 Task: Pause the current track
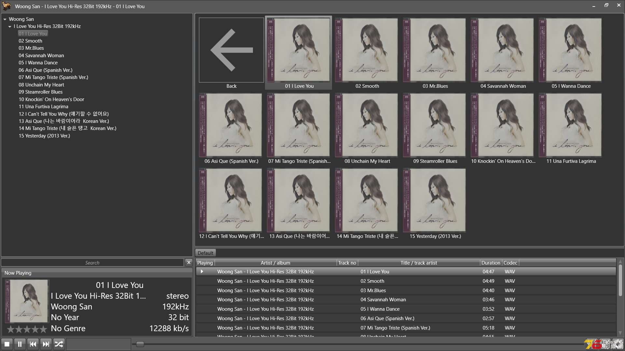(x=20, y=344)
